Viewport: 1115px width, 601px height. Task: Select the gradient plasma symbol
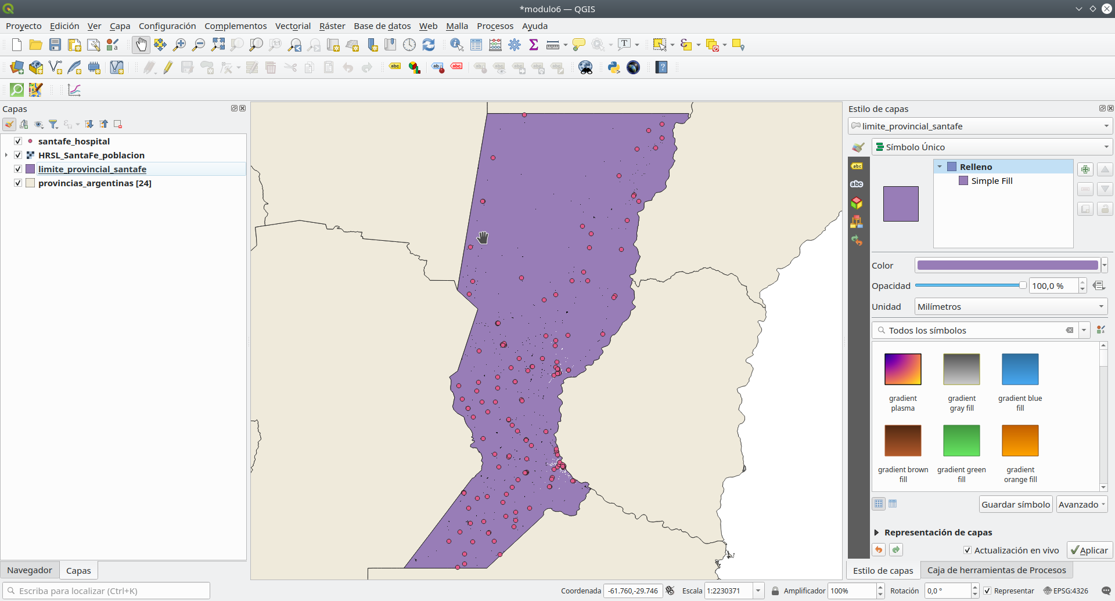click(x=902, y=382)
